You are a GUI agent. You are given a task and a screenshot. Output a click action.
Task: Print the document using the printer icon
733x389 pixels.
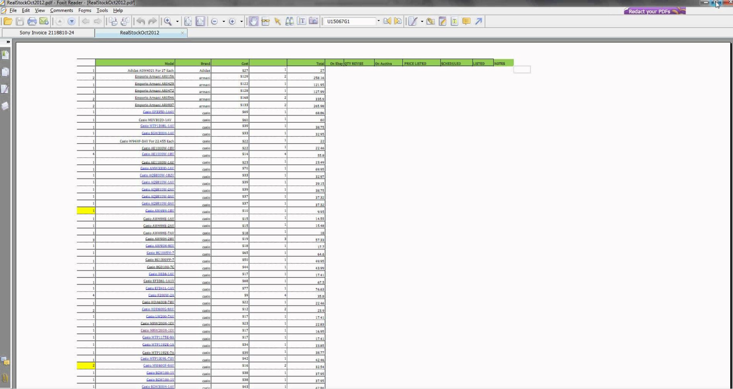click(x=32, y=21)
